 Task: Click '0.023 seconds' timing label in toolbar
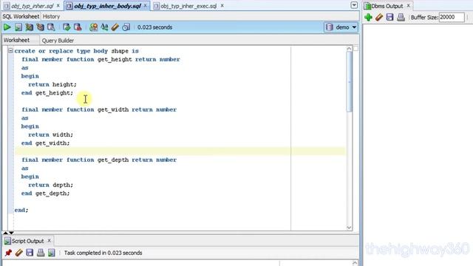pyautogui.click(x=154, y=27)
